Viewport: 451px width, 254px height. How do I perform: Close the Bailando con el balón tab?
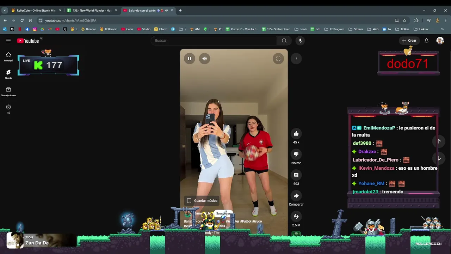[172, 10]
